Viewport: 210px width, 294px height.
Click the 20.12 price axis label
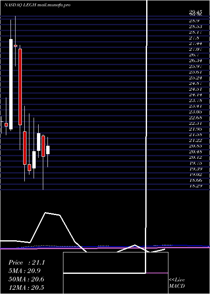click(x=195, y=157)
